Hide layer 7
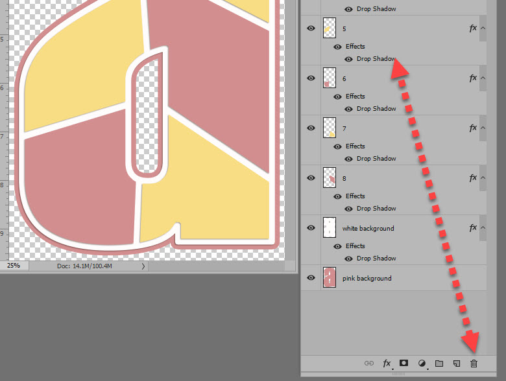 coord(311,128)
